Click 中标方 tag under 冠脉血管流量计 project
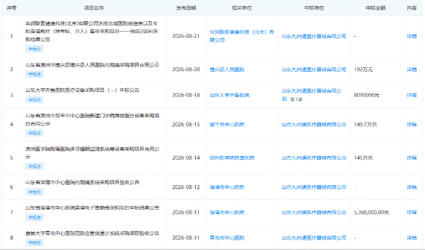The width and height of the screenshot is (425, 250). 34,243
